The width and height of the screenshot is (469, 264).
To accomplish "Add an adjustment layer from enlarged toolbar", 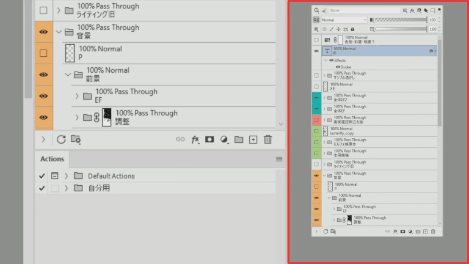I will click(224, 139).
